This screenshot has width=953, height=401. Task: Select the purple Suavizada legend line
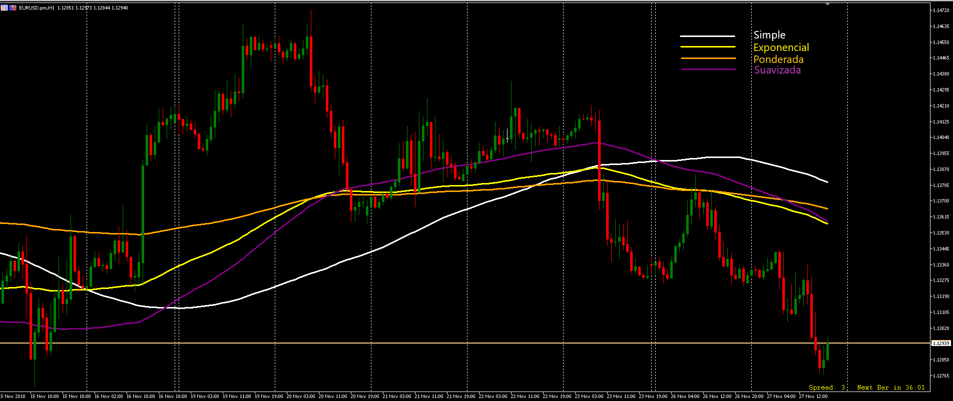tap(707, 69)
